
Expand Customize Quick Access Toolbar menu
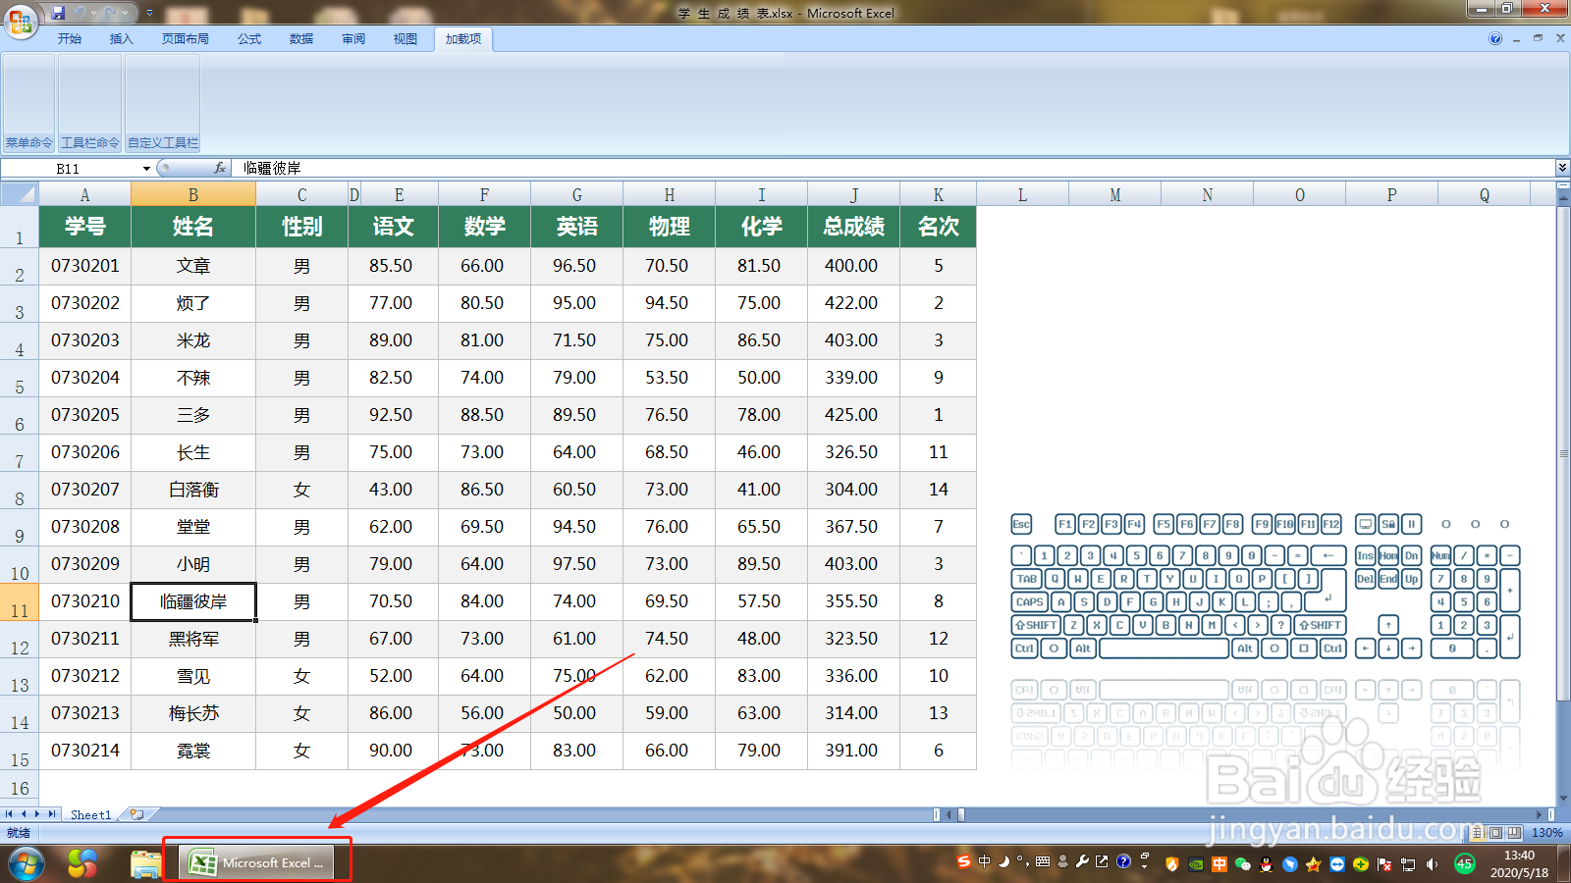pos(149,13)
